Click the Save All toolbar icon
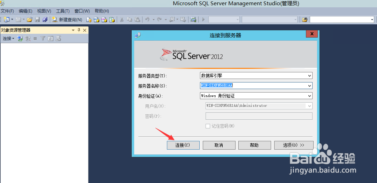Screen dimensions: 377x183 click(x=45, y=19)
